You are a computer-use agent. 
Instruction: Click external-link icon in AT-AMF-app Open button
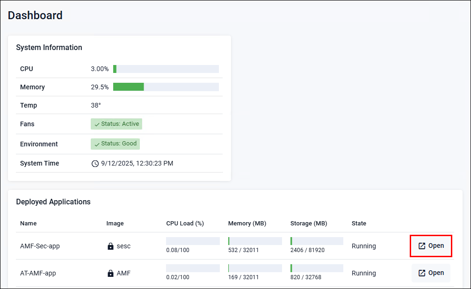(421, 273)
